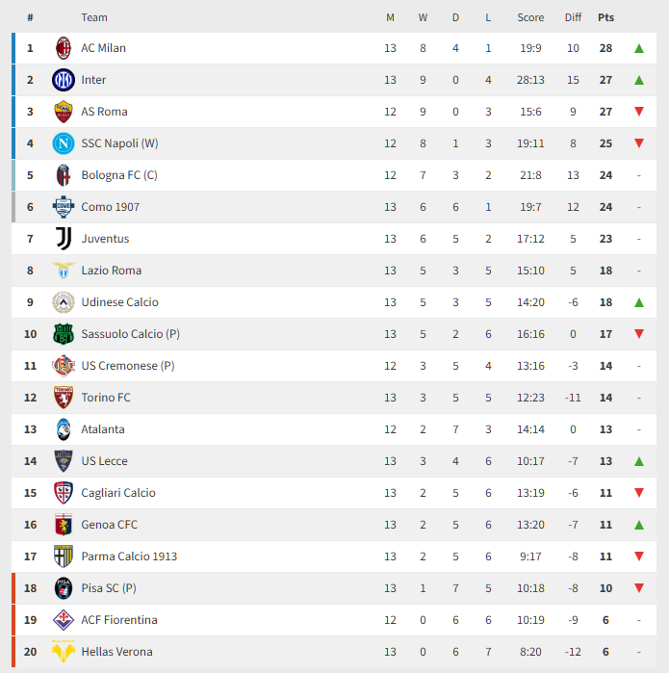Open the Bologna FC (C) team link

(118, 175)
